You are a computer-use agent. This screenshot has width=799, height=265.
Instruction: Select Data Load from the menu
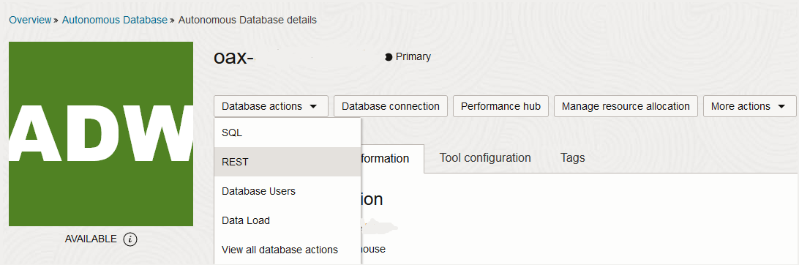[x=288, y=220]
